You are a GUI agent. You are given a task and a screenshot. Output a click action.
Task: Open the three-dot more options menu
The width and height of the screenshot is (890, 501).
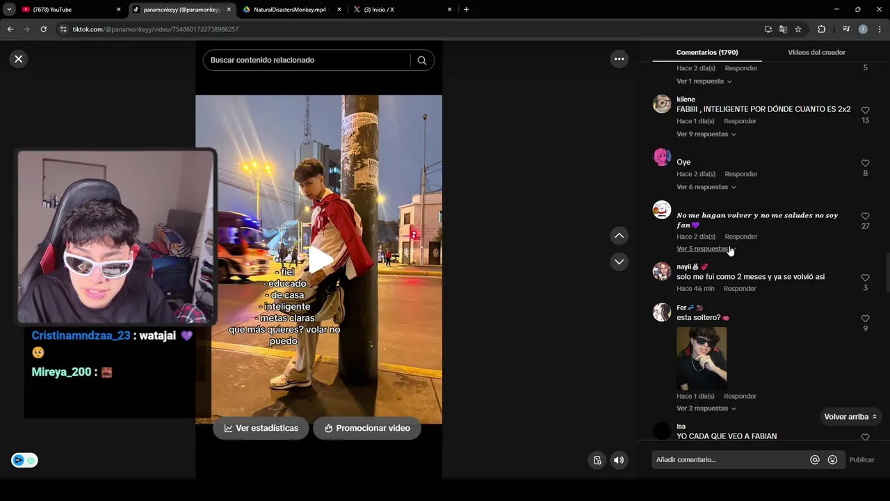coord(619,59)
